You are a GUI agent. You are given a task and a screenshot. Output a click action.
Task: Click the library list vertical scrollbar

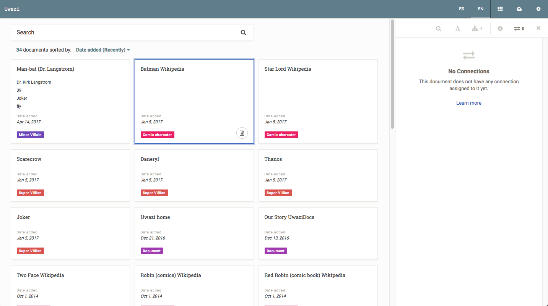[392, 74]
